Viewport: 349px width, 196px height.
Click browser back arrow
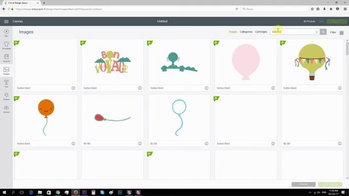click(4, 9)
